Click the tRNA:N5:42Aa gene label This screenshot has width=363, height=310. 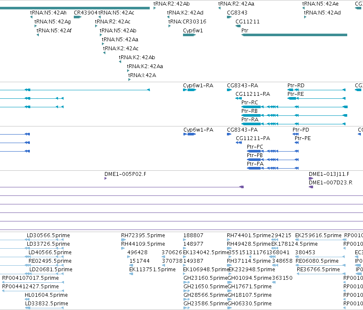pos(120,40)
